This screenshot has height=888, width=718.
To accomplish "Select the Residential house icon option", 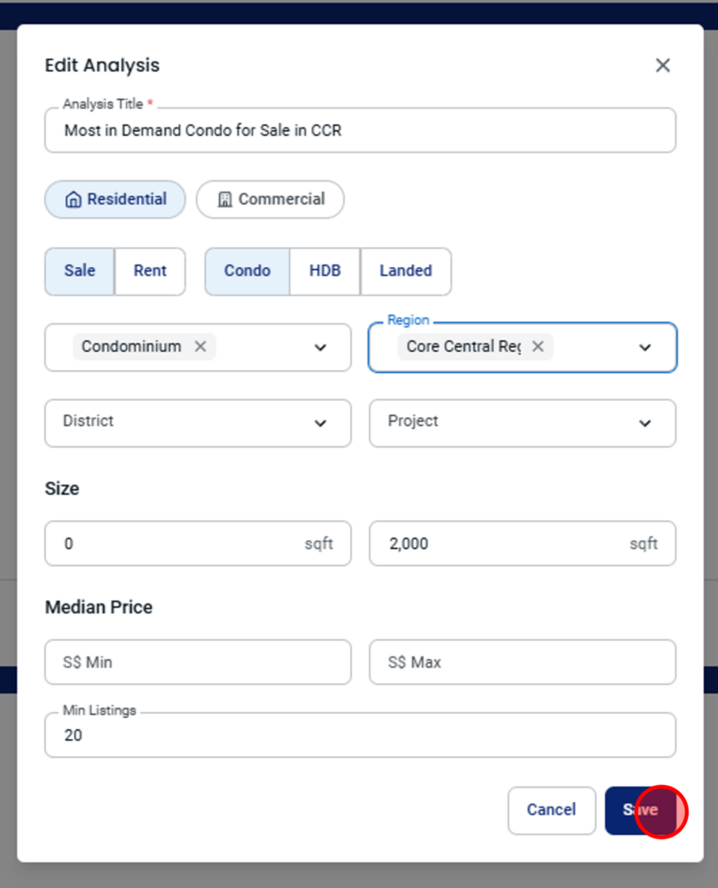I will point(115,199).
